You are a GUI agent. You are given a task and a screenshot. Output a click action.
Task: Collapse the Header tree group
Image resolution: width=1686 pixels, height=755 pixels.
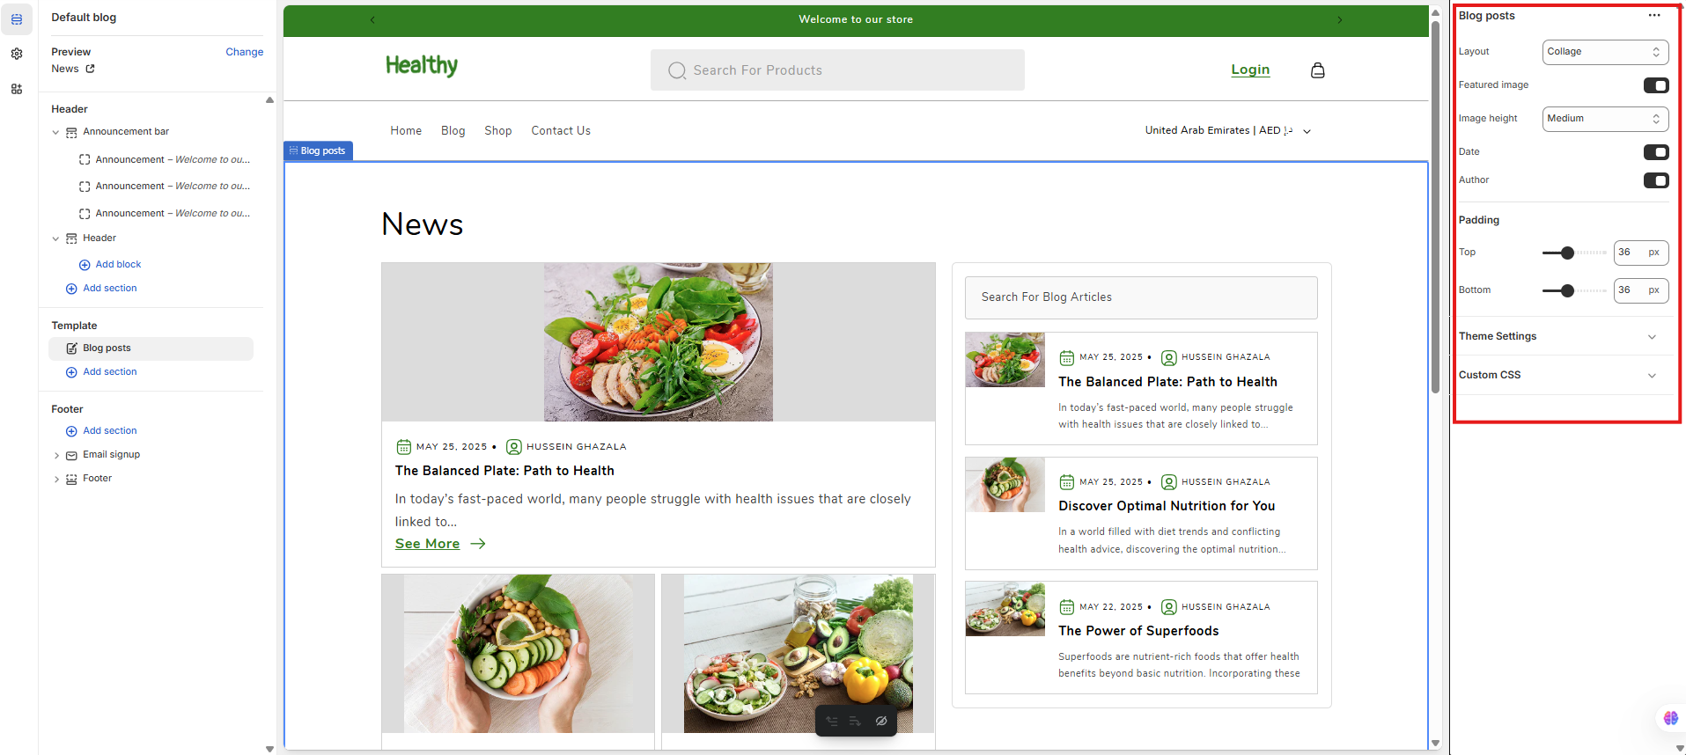coord(56,238)
